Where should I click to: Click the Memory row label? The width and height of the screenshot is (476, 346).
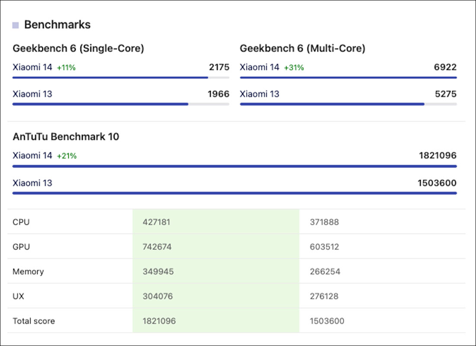(x=28, y=272)
